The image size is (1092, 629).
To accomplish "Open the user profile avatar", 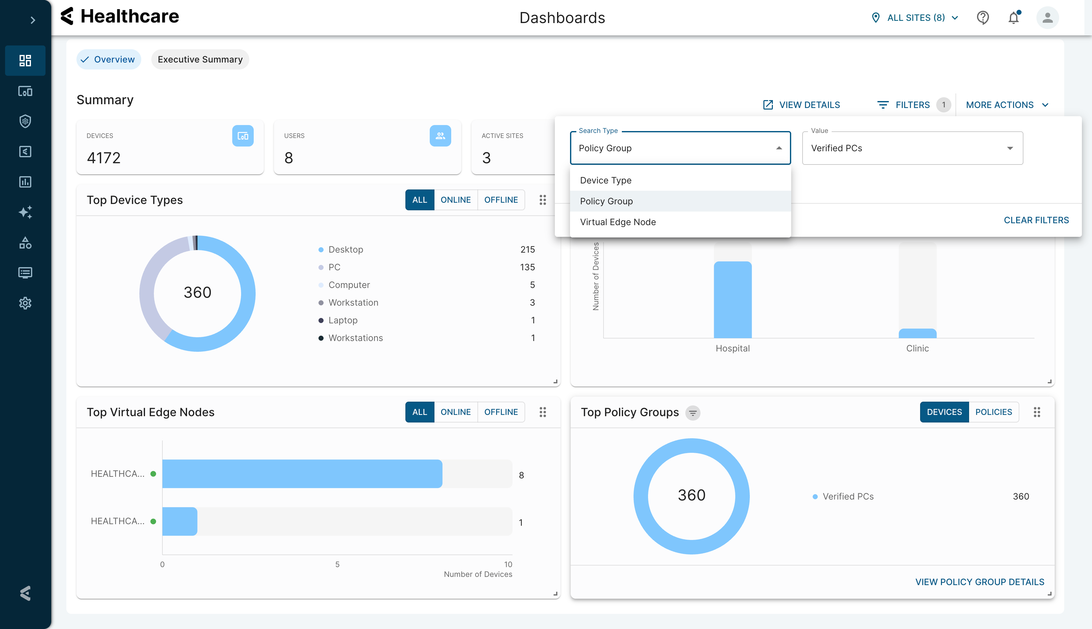I will pos(1047,18).
